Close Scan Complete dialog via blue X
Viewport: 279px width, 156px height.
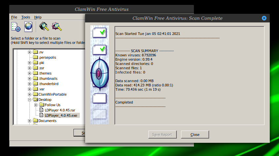(x=264, y=18)
